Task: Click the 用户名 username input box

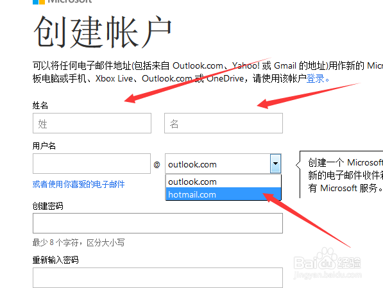Action: pos(92,164)
